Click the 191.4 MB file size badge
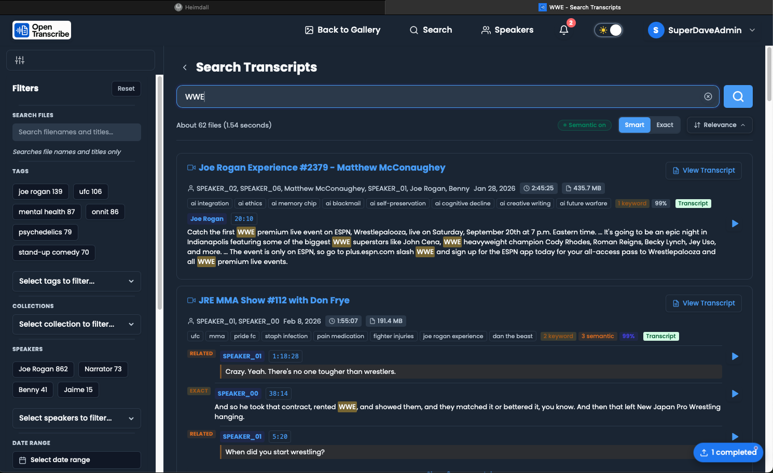 (x=386, y=321)
